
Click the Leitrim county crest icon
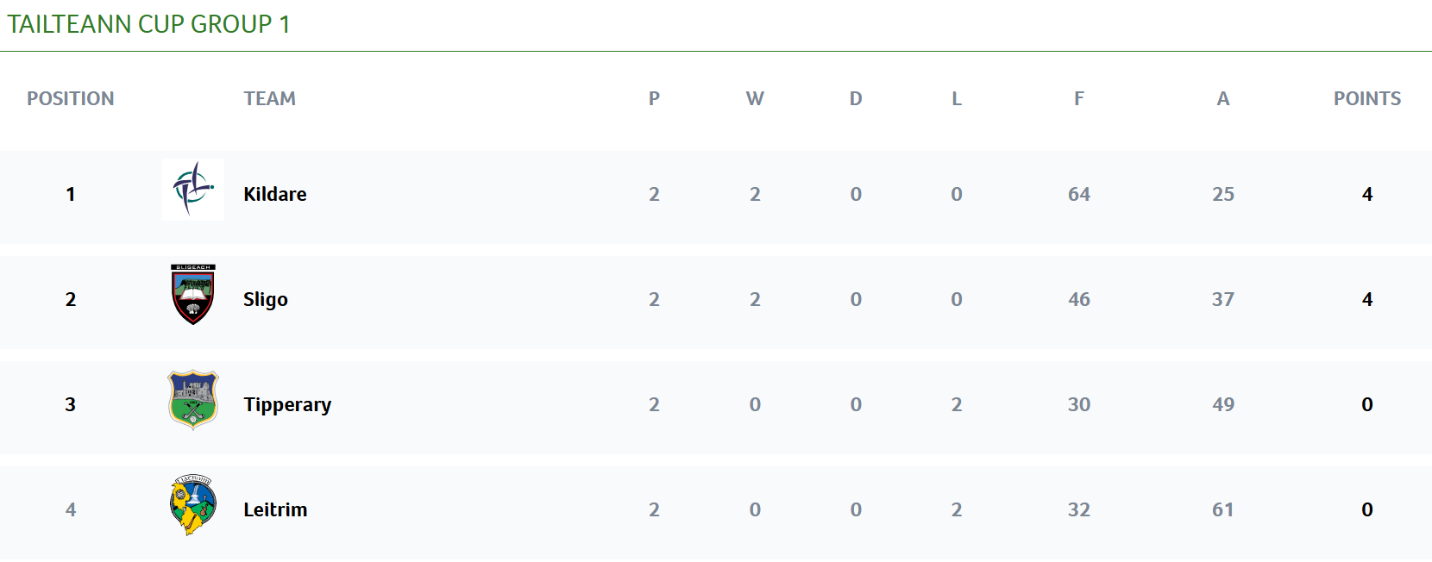192,505
